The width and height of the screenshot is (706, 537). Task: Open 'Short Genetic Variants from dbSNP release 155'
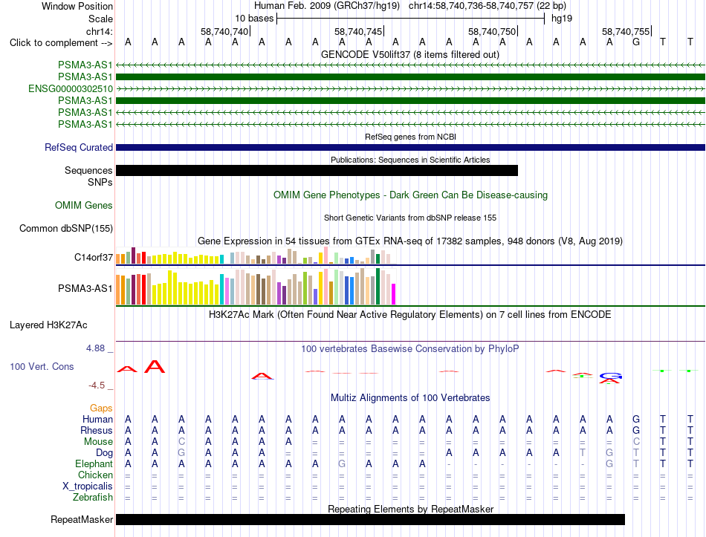point(410,218)
